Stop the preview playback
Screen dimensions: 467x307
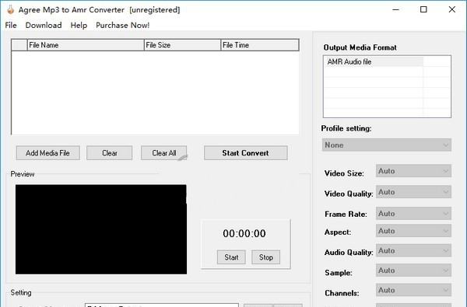265,257
